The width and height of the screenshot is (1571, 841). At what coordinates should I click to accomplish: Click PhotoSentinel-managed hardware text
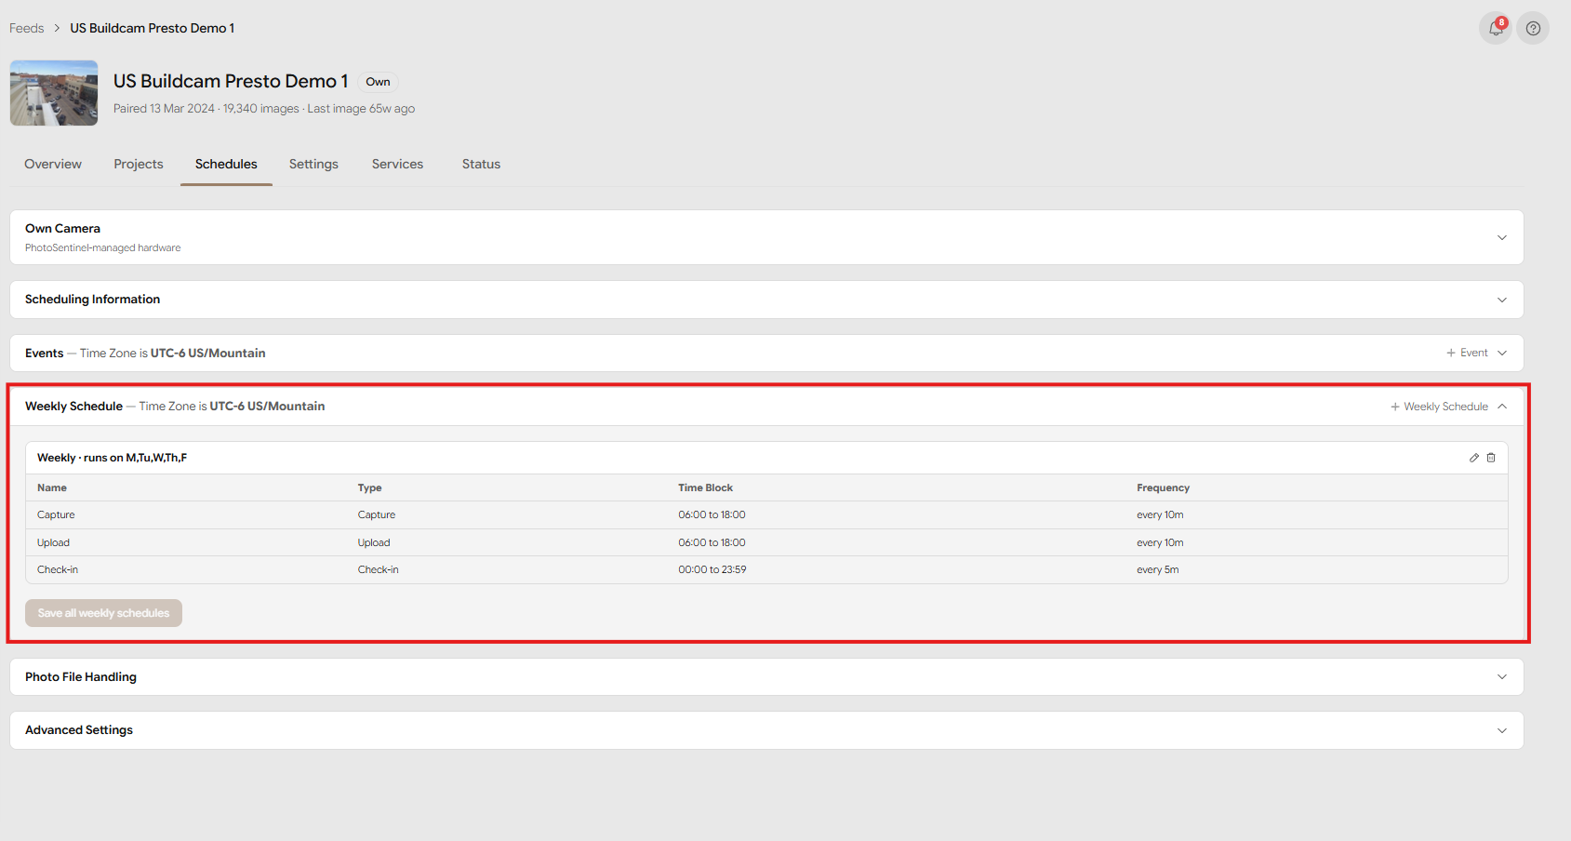[103, 248]
